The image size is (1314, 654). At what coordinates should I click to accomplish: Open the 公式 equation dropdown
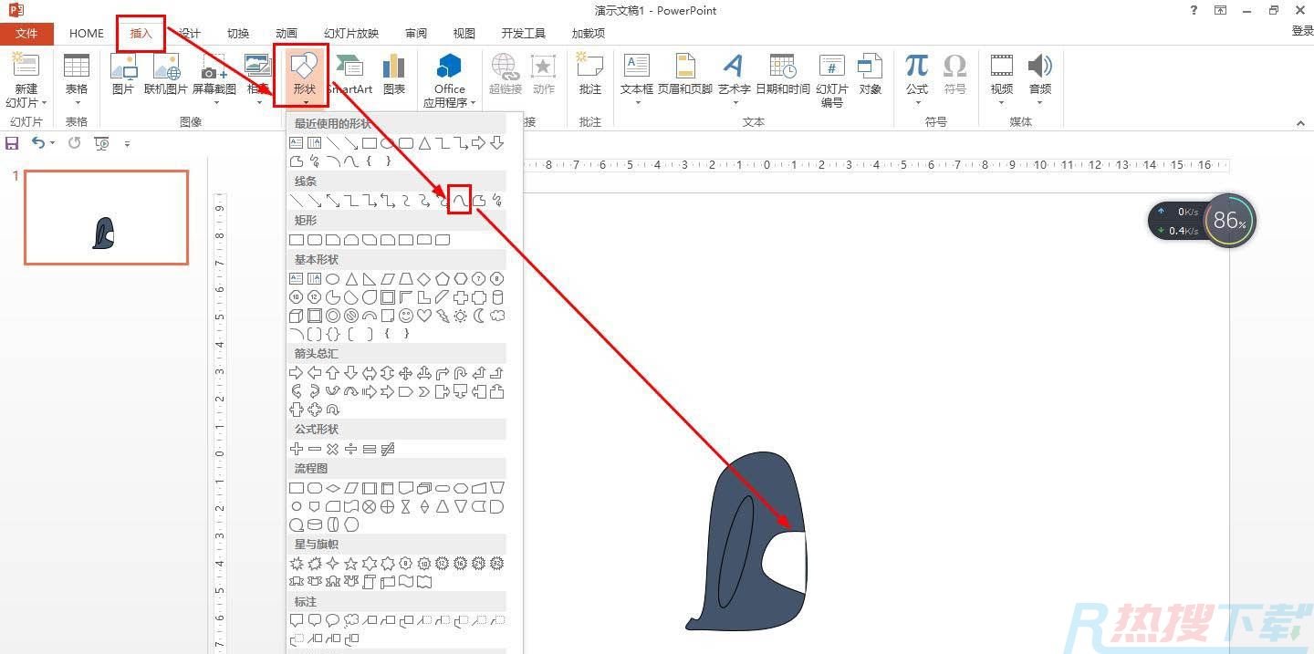tap(917, 77)
